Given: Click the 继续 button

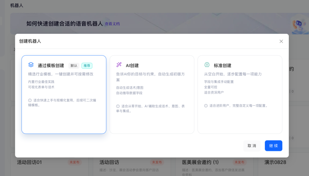Looking at the screenshot, I should 273,145.
